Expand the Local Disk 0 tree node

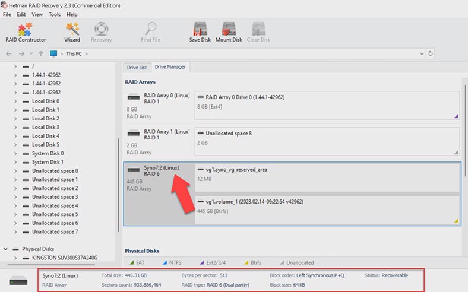(15, 101)
